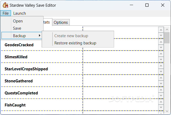
Task: Maximize the Save Editor window
Action: click(147, 5)
